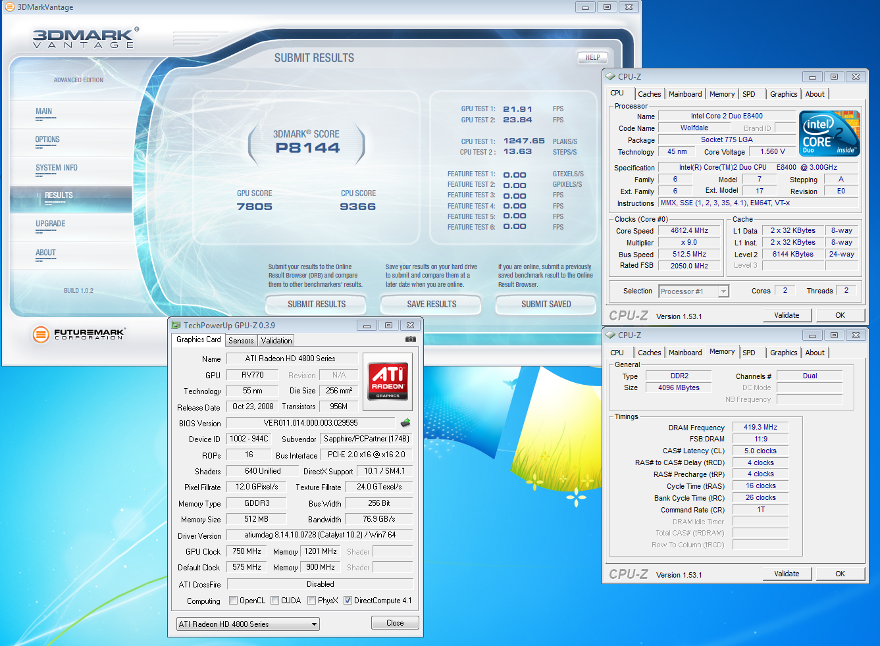This screenshot has width=880, height=646.
Task: Toggle the DirectCompute 4.1 checkbox
Action: 348,601
